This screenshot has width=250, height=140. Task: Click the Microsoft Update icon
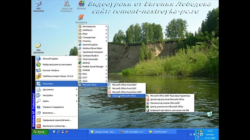click(x=38, y=59)
